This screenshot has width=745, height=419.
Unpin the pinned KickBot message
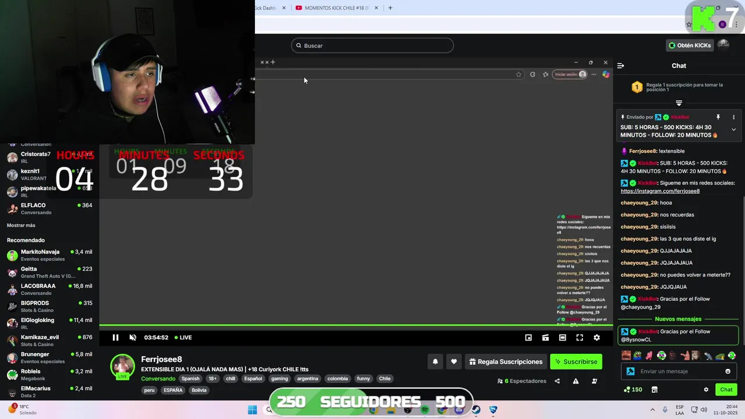click(x=718, y=117)
